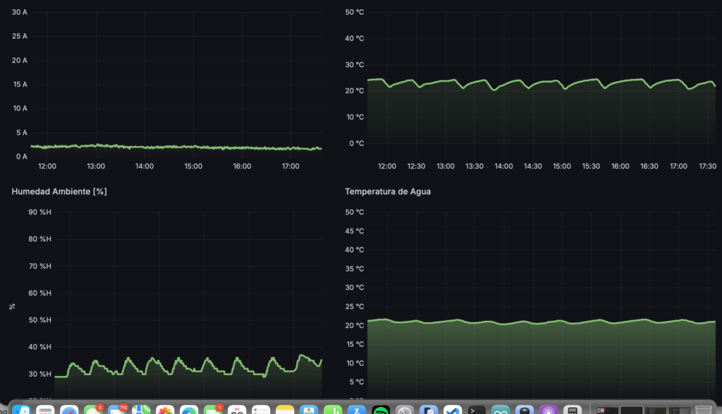Click the amperage line graph trace
This screenshot has height=414, width=722.
[x=175, y=147]
